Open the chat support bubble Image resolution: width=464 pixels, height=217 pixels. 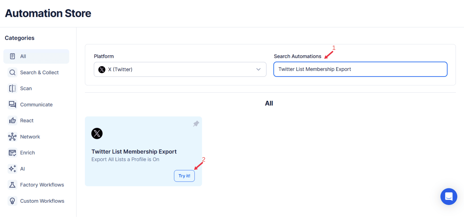449,197
